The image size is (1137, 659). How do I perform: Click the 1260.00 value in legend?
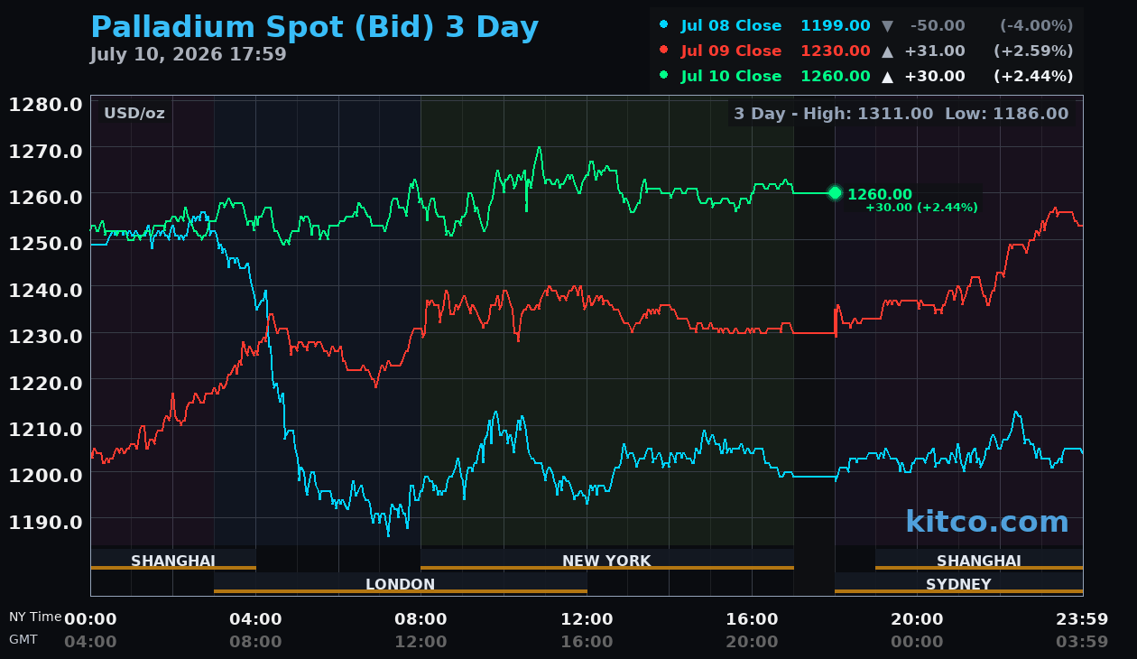click(x=836, y=76)
